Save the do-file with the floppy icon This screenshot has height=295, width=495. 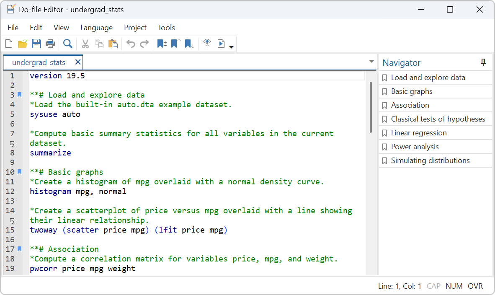36,44
